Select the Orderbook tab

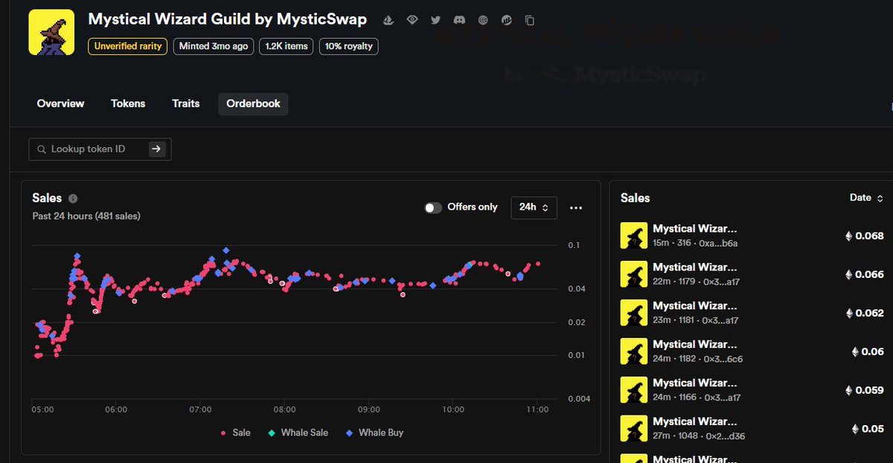[253, 103]
